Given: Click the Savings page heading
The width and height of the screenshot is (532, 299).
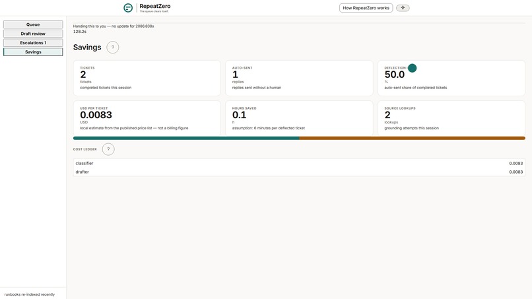Looking at the screenshot, I should [x=87, y=47].
